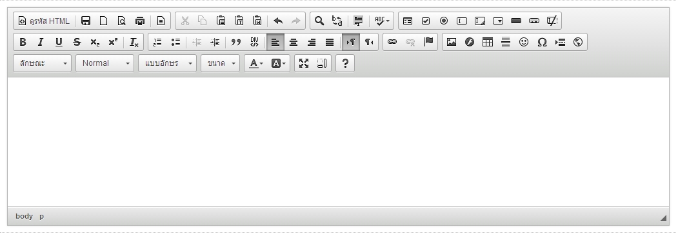Insert an IFrame with globe icon
Viewport: 678px width, 238px height.
click(578, 42)
